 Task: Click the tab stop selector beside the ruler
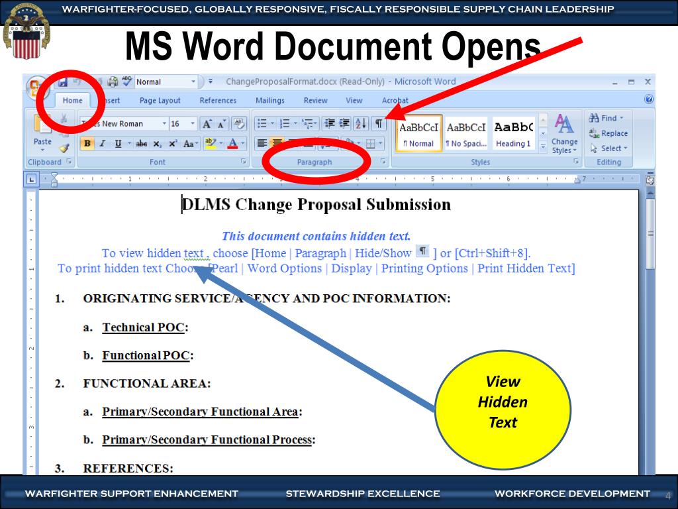(x=32, y=179)
